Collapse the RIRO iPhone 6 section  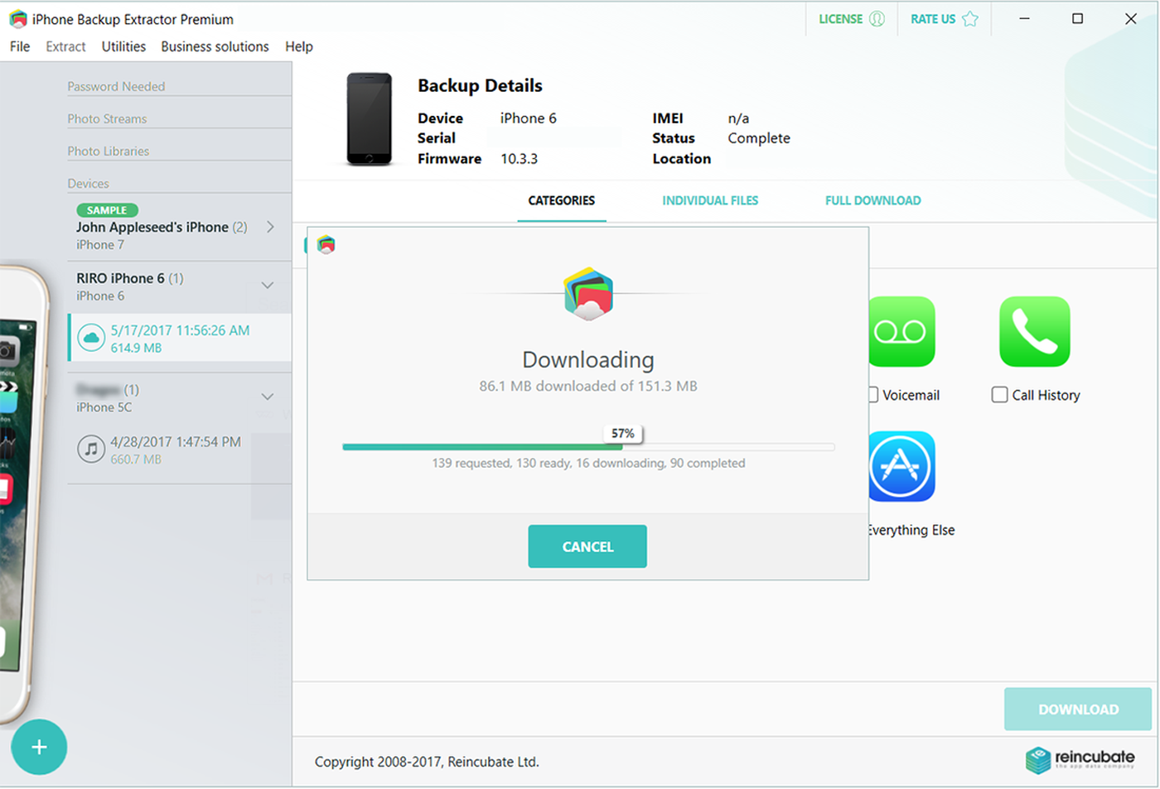[x=267, y=284]
